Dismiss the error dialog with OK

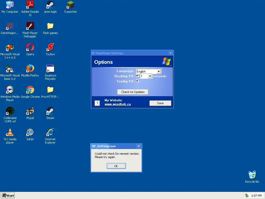coord(116,166)
